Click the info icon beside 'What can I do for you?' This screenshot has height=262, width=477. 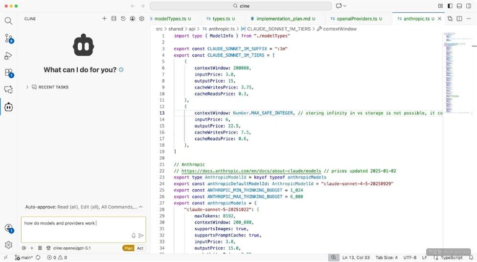[x=121, y=70]
